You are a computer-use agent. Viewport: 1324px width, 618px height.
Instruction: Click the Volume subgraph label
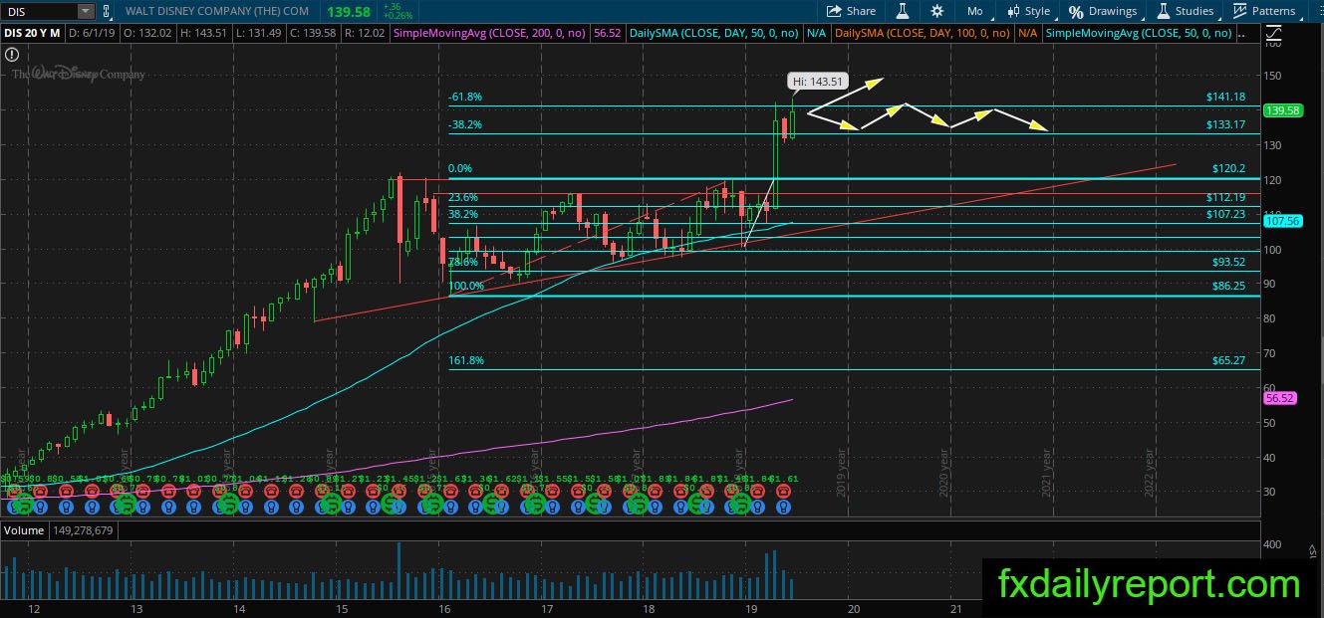coord(24,530)
